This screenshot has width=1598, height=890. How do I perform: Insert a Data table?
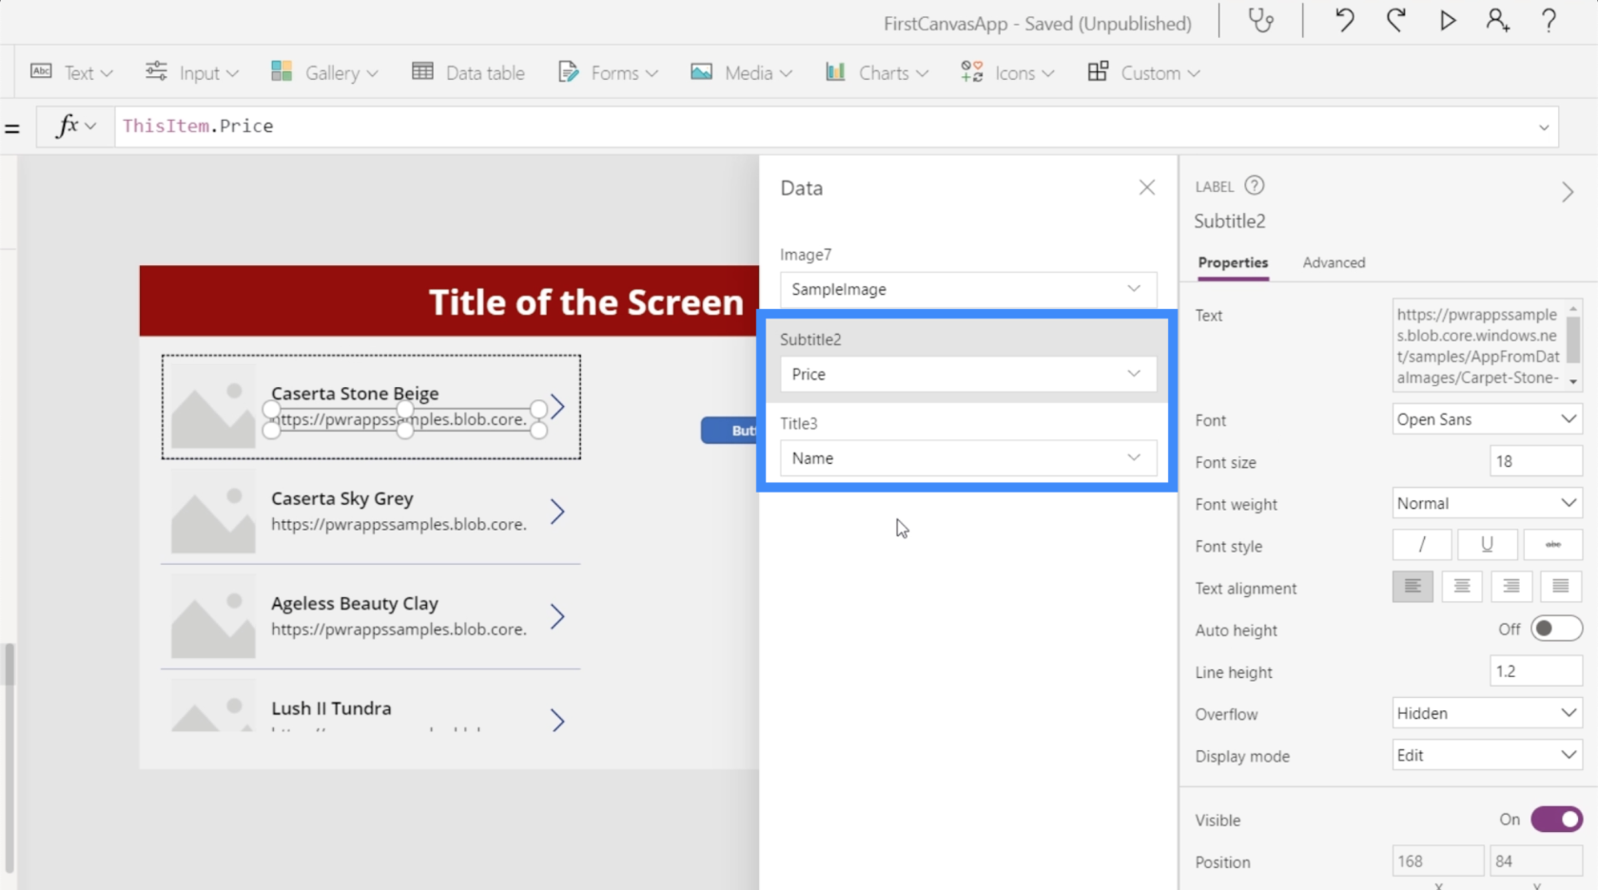tap(468, 72)
